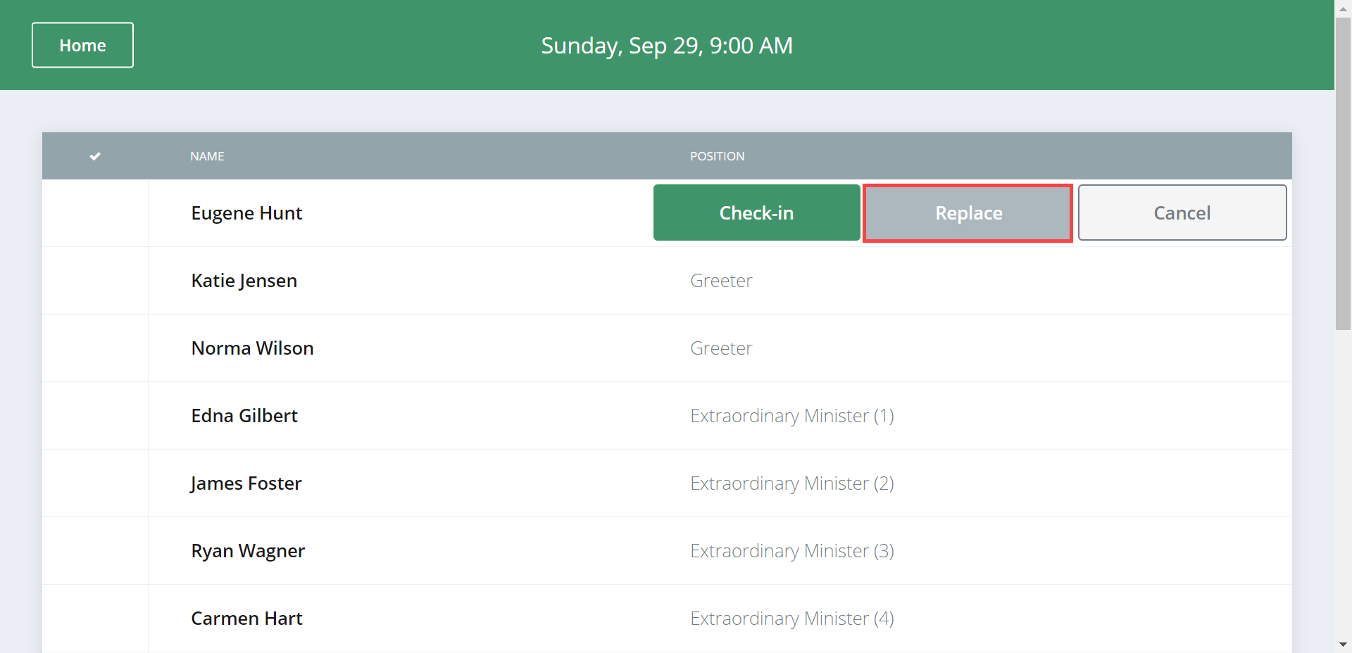
Task: Click the scrollbar up arrow
Action: 1343,8
